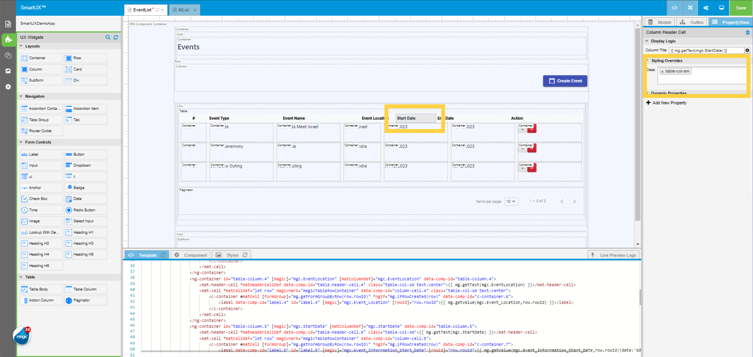Image resolution: width=753 pixels, height=357 pixels.
Task: Click the expand view icon in top toolbar
Action: coord(690,7)
